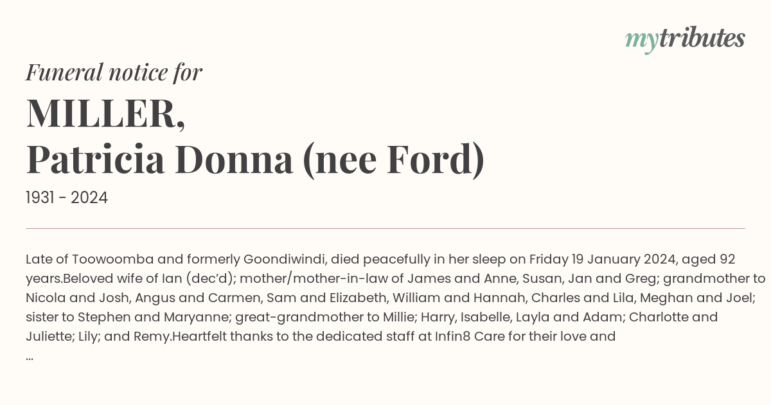Click the date Friday 19 January 2024

coord(601,260)
